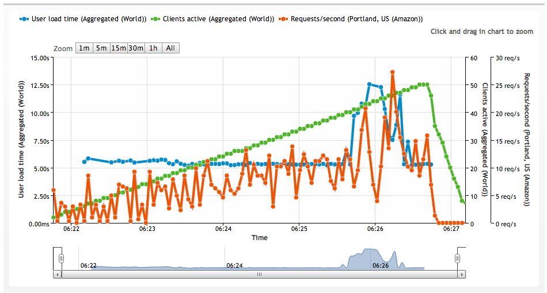
Task: Click the green Clients active legend marker
Action: click(x=154, y=19)
